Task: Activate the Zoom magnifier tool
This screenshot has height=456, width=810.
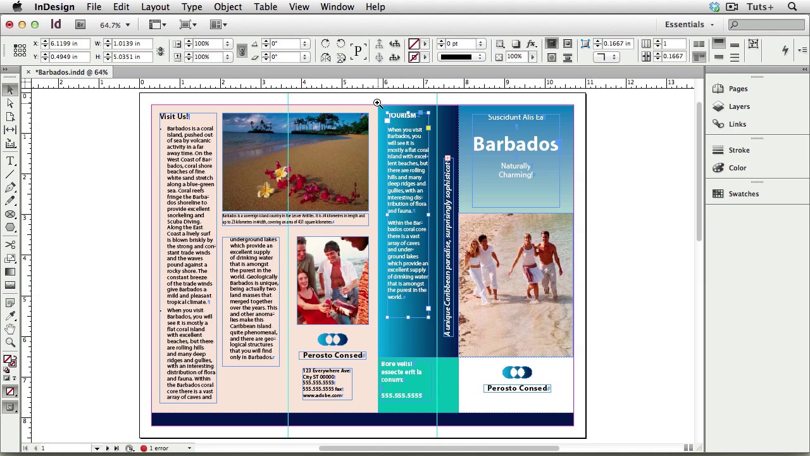Action: point(10,343)
